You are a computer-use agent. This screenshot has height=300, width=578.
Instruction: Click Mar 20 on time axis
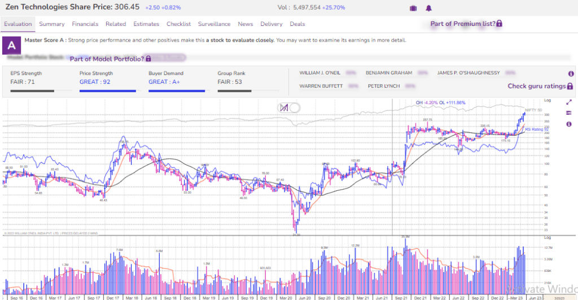point(286,298)
